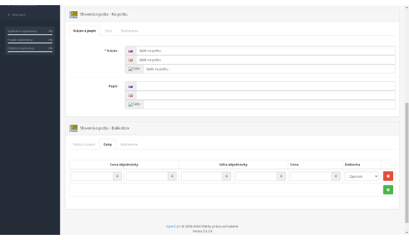Open the OpenCart footer link

click(173, 226)
